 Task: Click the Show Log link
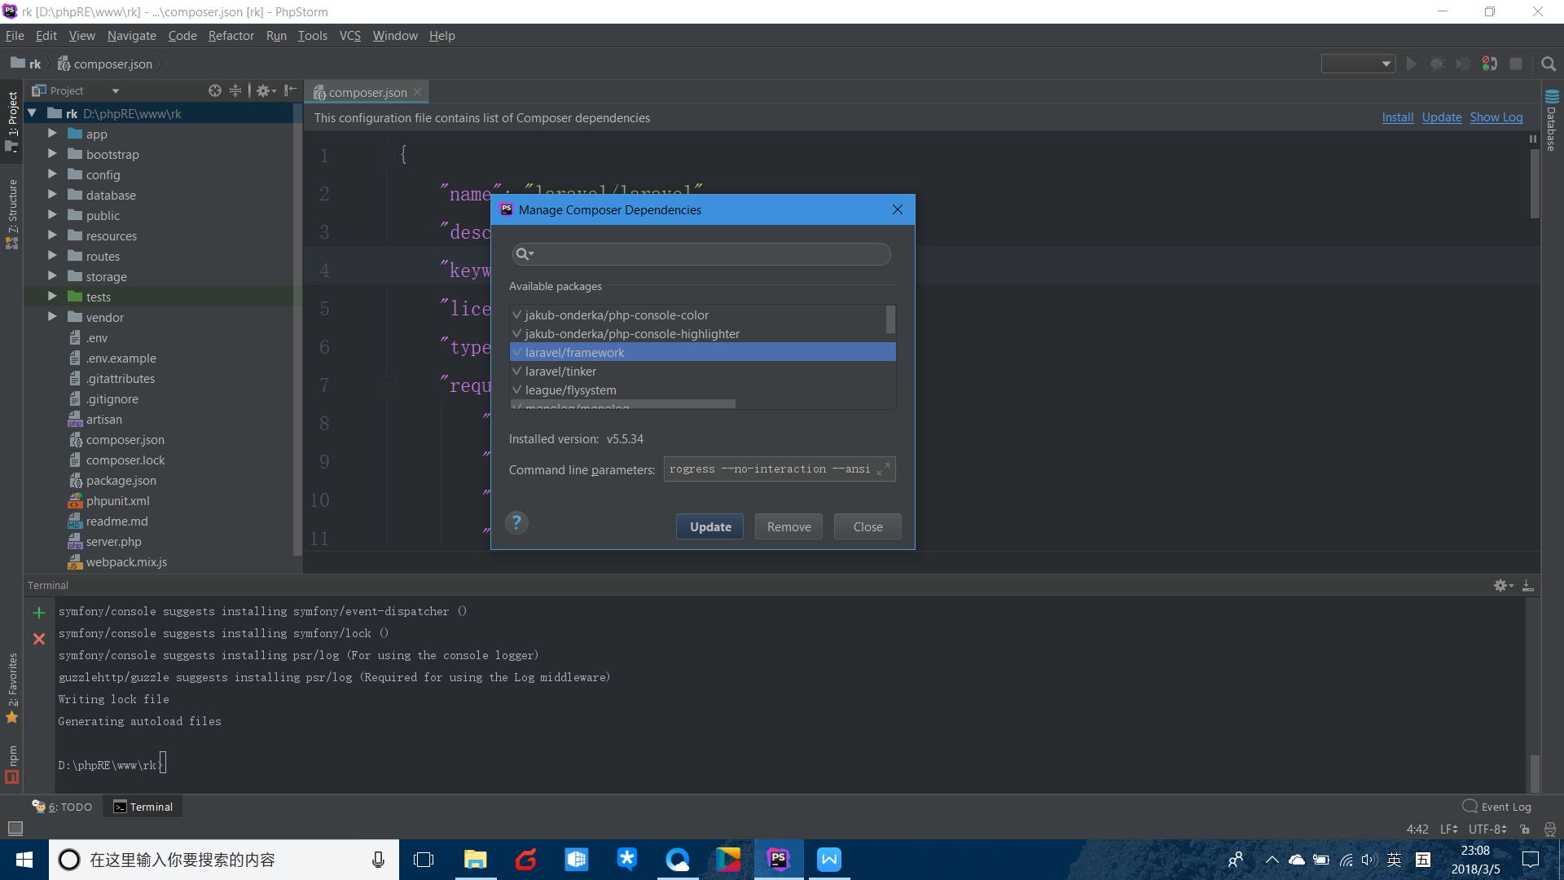click(1496, 117)
